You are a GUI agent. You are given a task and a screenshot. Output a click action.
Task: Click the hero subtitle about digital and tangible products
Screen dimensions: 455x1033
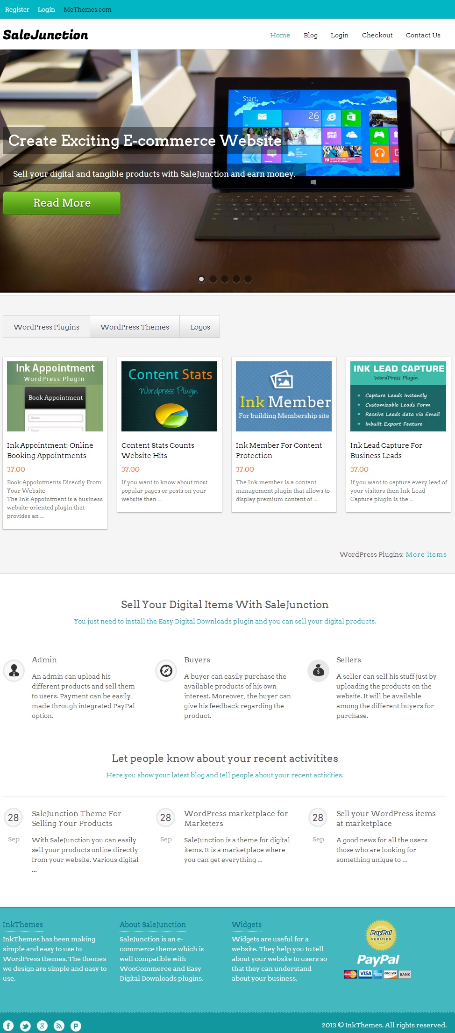[154, 174]
